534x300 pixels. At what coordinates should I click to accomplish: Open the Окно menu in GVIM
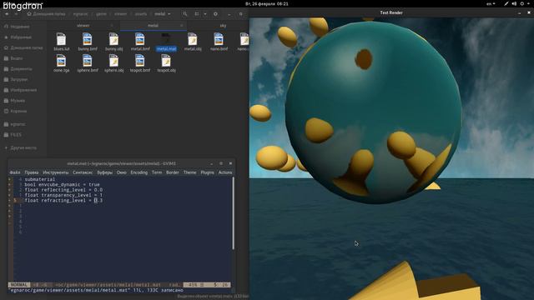click(x=122, y=172)
